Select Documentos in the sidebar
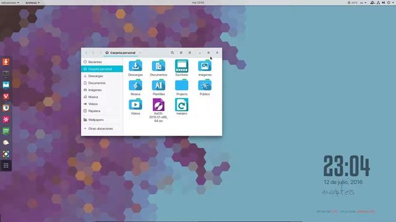Image resolution: width=396 pixels, height=222 pixels. pyautogui.click(x=102, y=83)
